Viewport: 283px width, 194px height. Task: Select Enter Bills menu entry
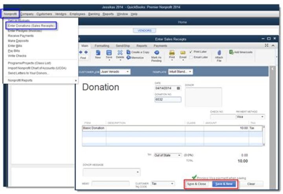tap(15, 46)
